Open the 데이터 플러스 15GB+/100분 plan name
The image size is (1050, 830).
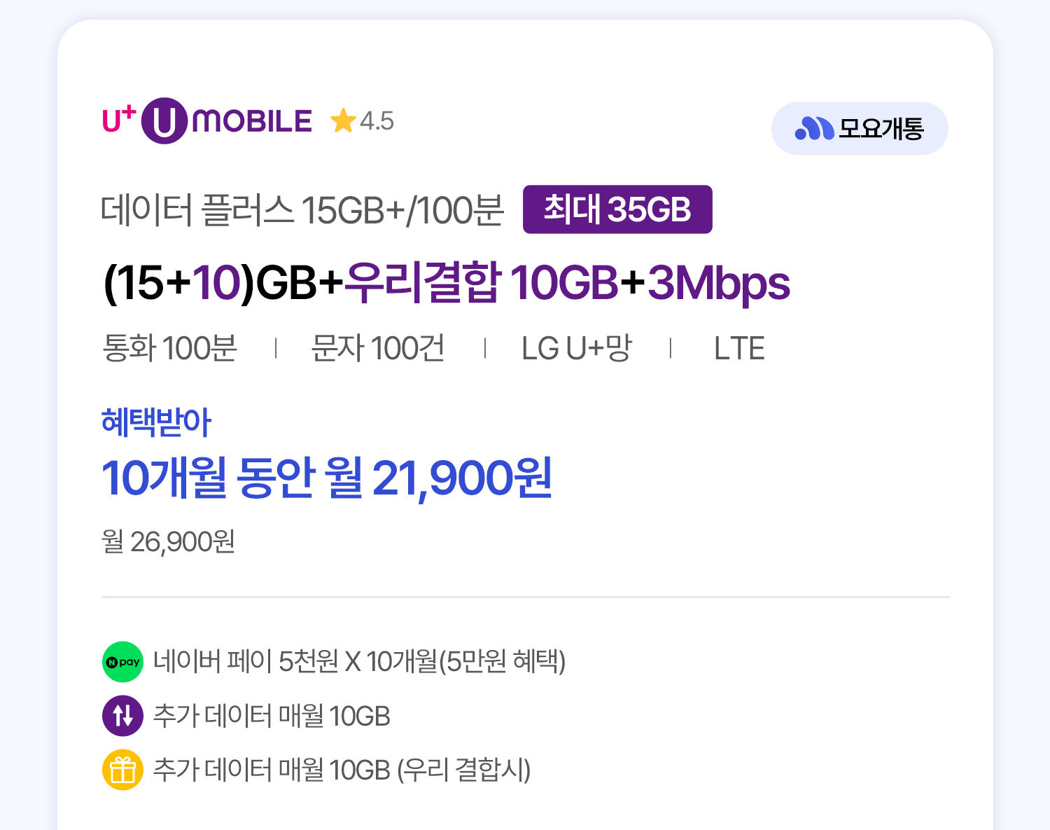pyautogui.click(x=302, y=209)
